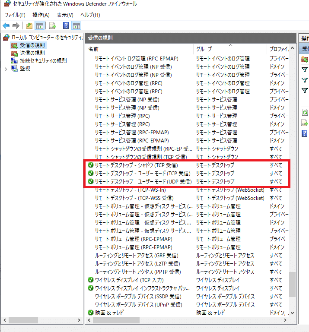Click the Export list toolbar icon
309x332 pixels.
[x=53, y=26]
